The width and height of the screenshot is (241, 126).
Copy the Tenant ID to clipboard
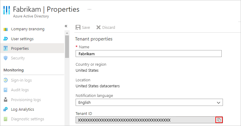pos(219,120)
